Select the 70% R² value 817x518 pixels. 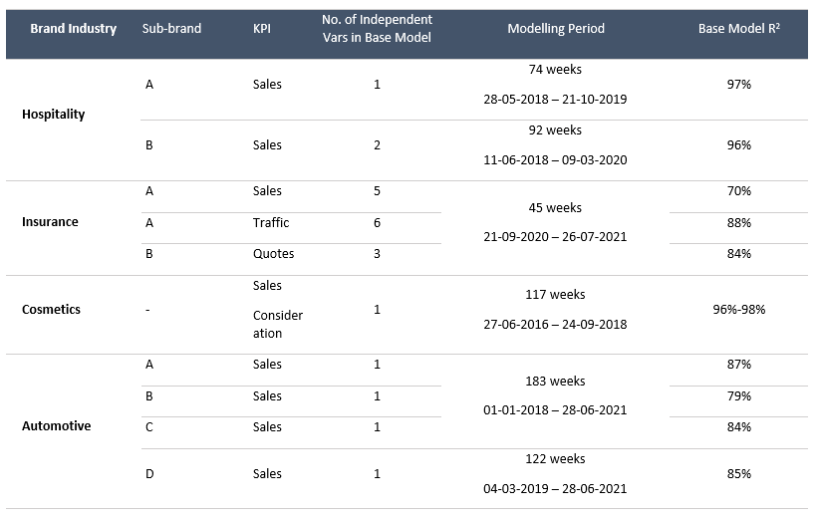tap(739, 191)
